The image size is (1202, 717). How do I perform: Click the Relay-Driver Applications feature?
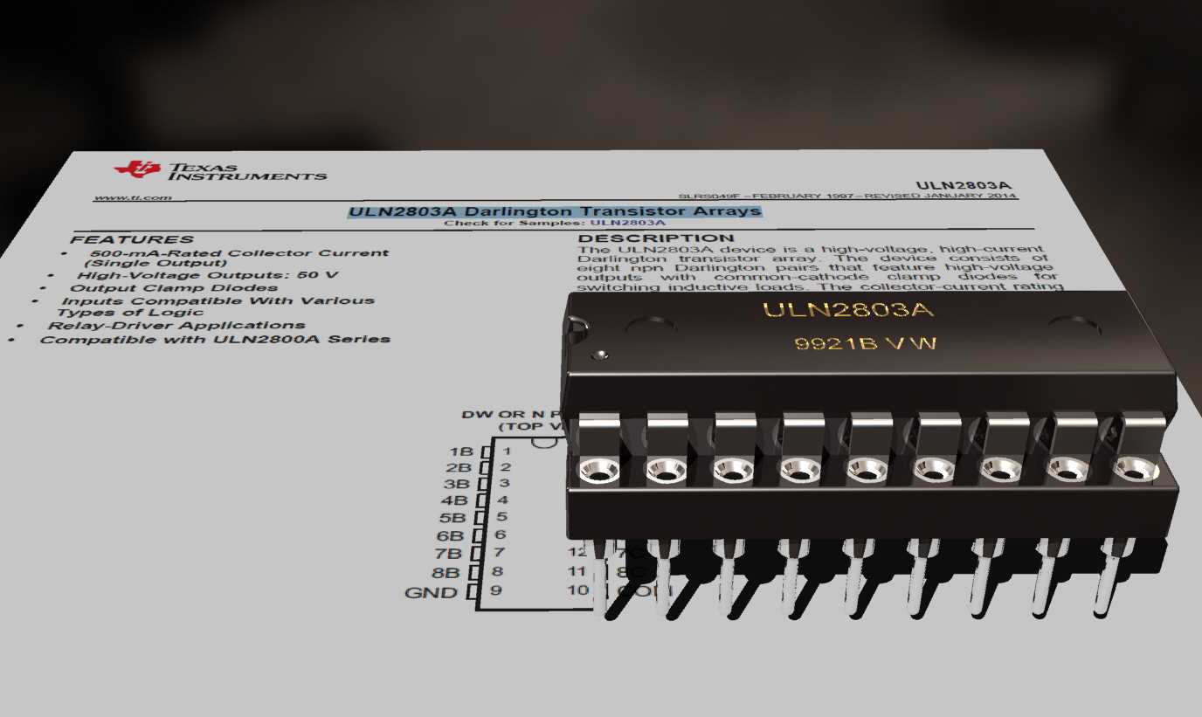[x=176, y=326]
